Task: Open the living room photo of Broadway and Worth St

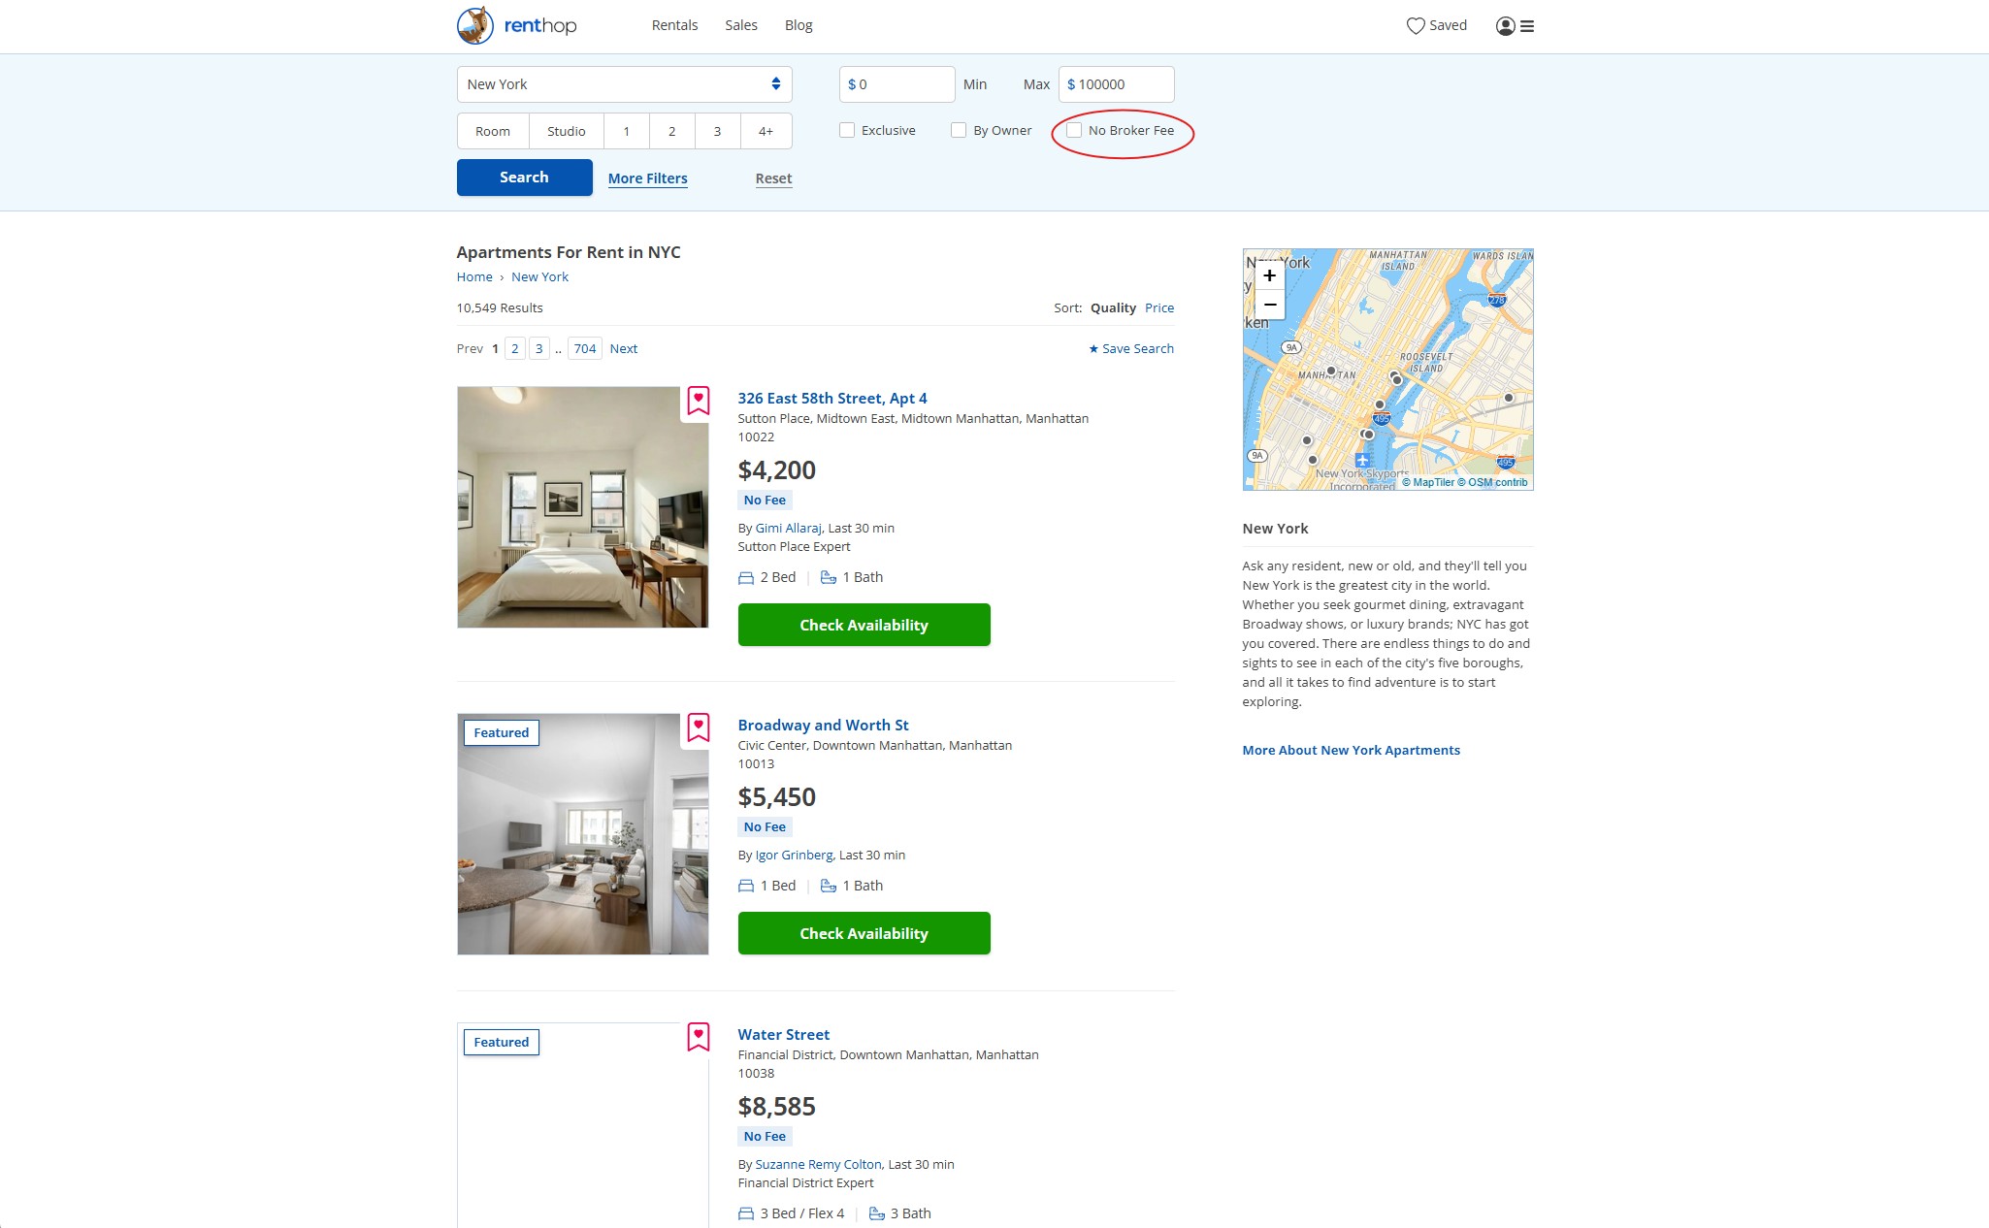Action: [x=582, y=834]
